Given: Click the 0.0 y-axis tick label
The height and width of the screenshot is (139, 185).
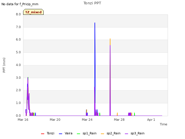Looking at the screenshot, I should pyautogui.click(x=18, y=116).
